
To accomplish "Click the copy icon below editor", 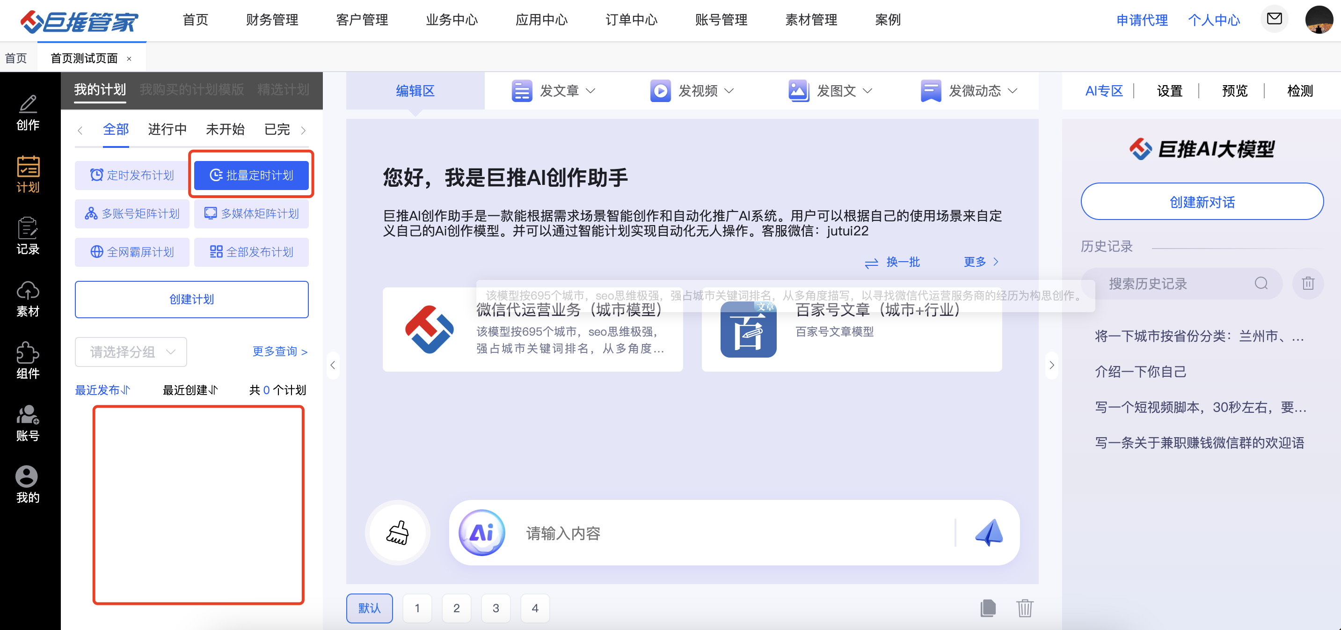I will (x=988, y=608).
